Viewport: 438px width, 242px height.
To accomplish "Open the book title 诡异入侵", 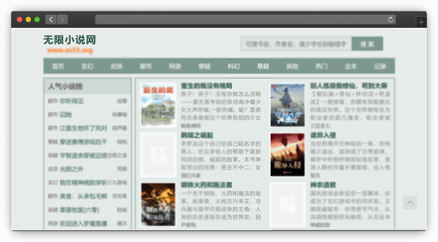I will [323, 135].
